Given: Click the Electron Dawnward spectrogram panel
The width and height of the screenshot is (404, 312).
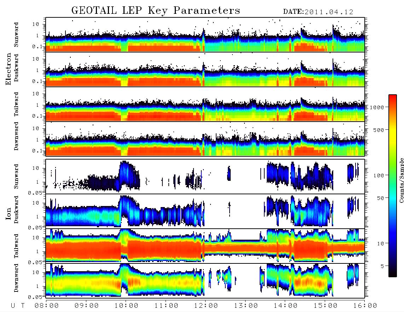Looking at the screenshot, I should tap(205, 139).
